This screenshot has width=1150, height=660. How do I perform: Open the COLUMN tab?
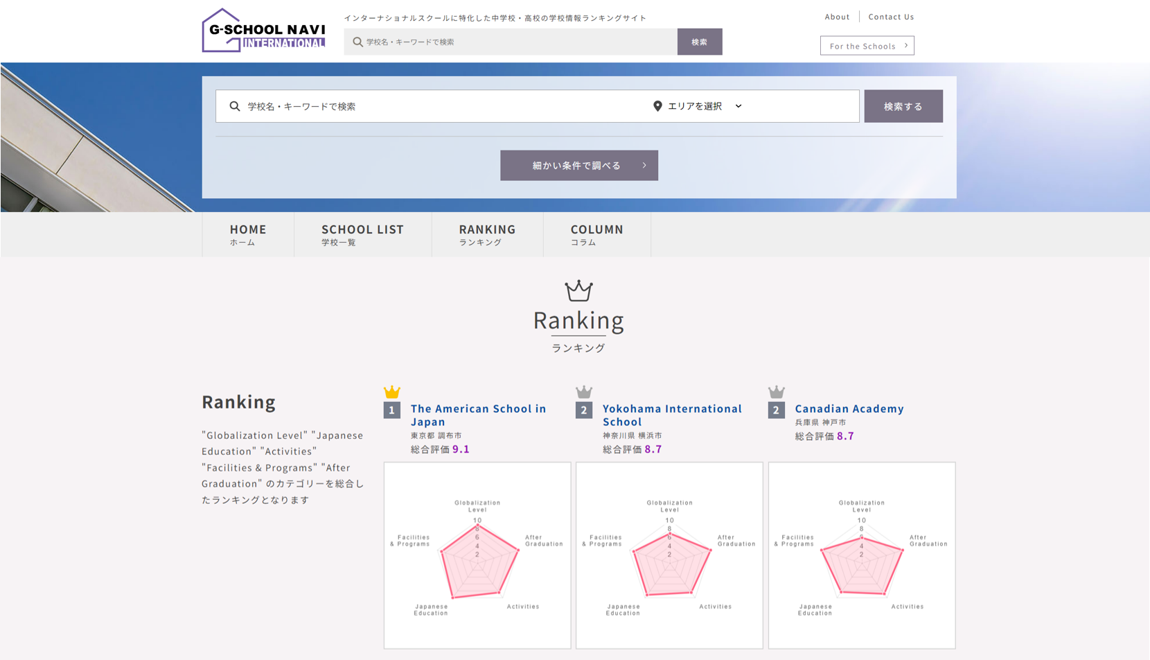pos(597,234)
